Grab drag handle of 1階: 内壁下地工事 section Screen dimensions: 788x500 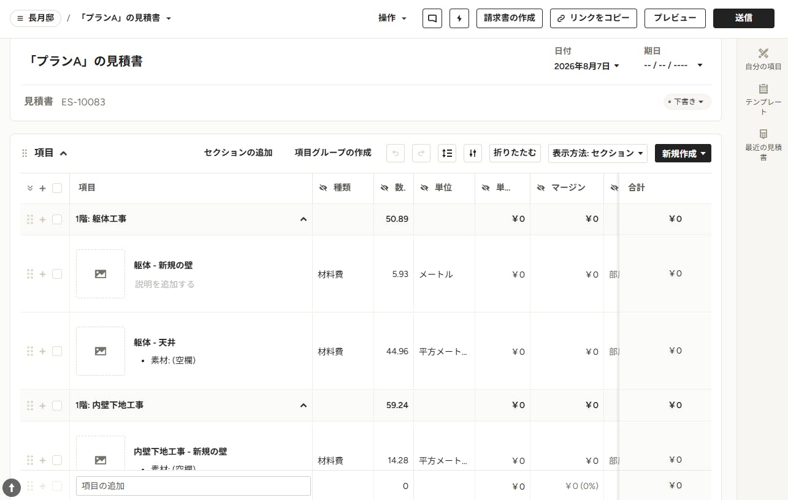pos(30,406)
